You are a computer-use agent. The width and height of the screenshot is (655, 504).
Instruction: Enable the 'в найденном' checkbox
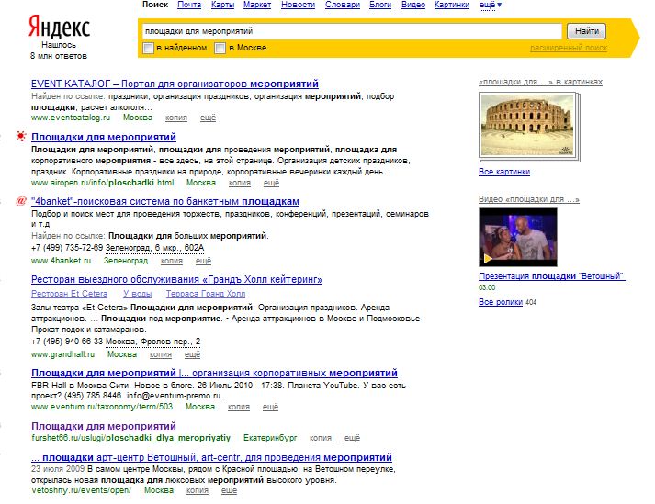pos(148,48)
